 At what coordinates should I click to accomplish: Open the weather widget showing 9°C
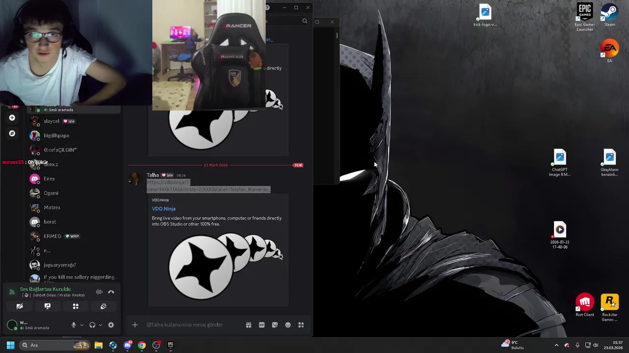click(x=513, y=345)
